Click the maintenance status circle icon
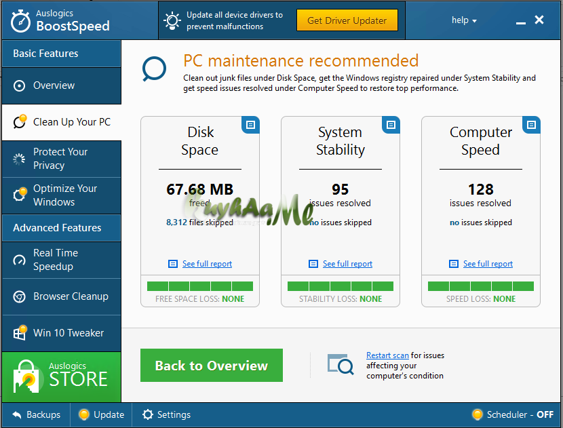Viewport: 563px width, 428px height. 154,69
